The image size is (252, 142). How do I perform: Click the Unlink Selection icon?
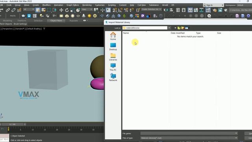[x=13, y=10]
